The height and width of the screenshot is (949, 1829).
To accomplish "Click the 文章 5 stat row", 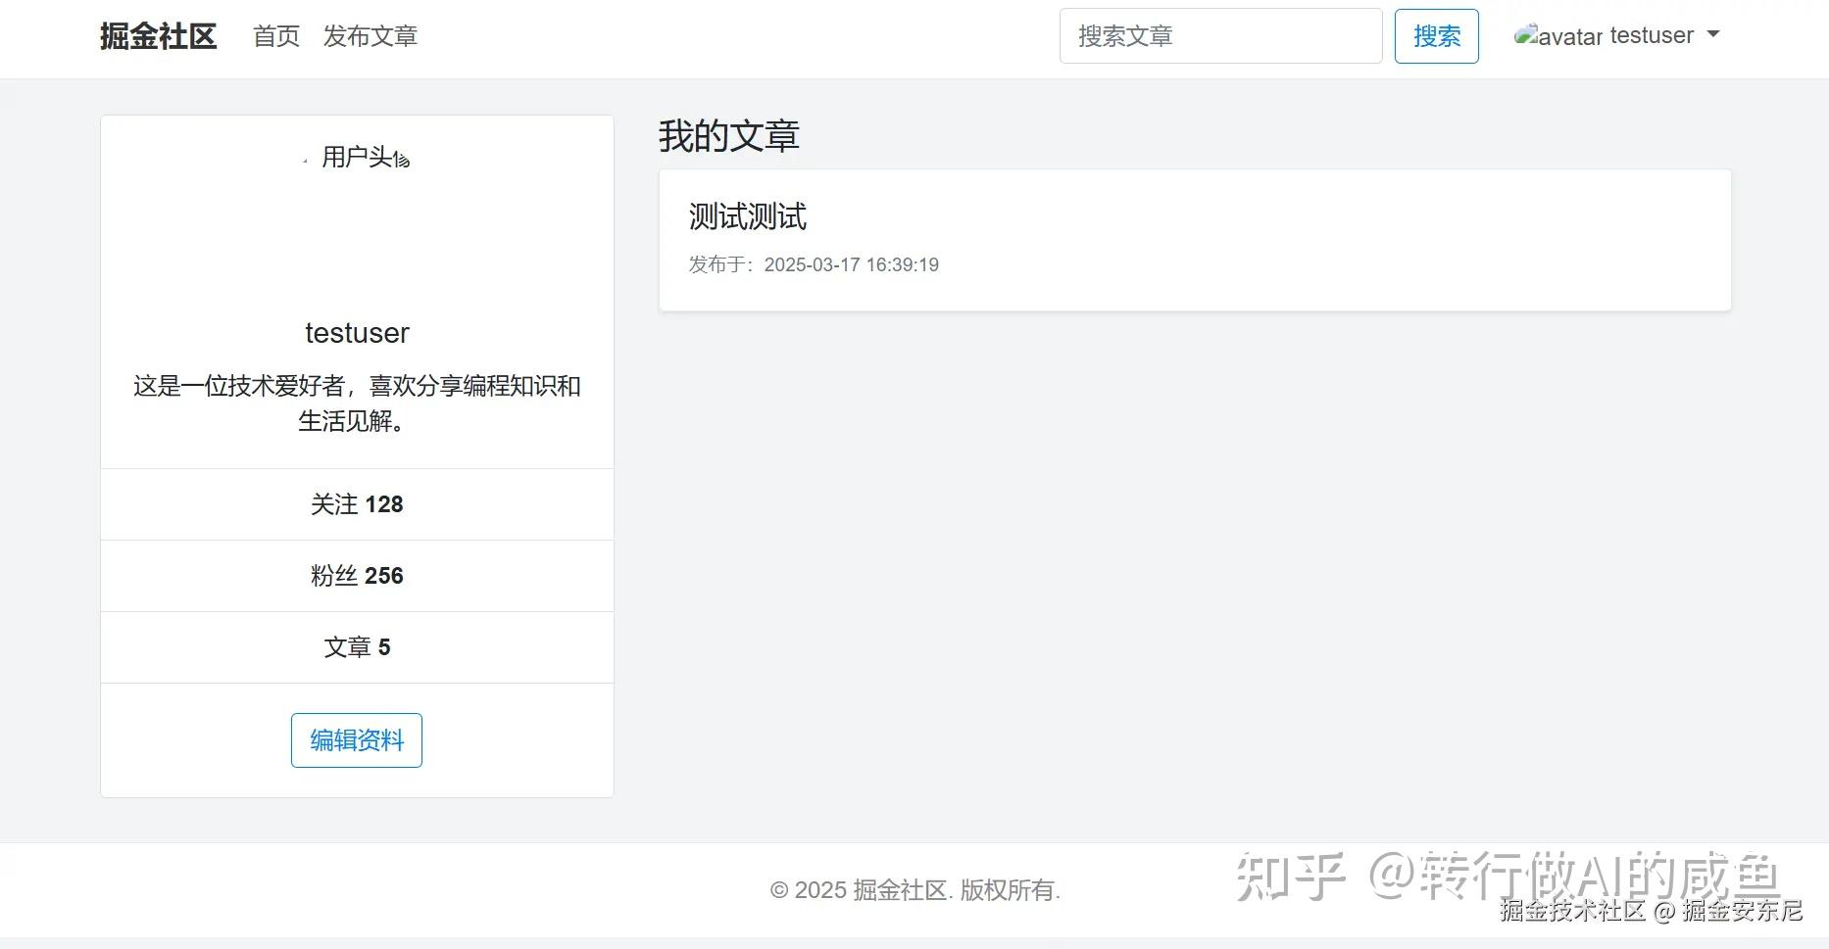I will click(357, 647).
